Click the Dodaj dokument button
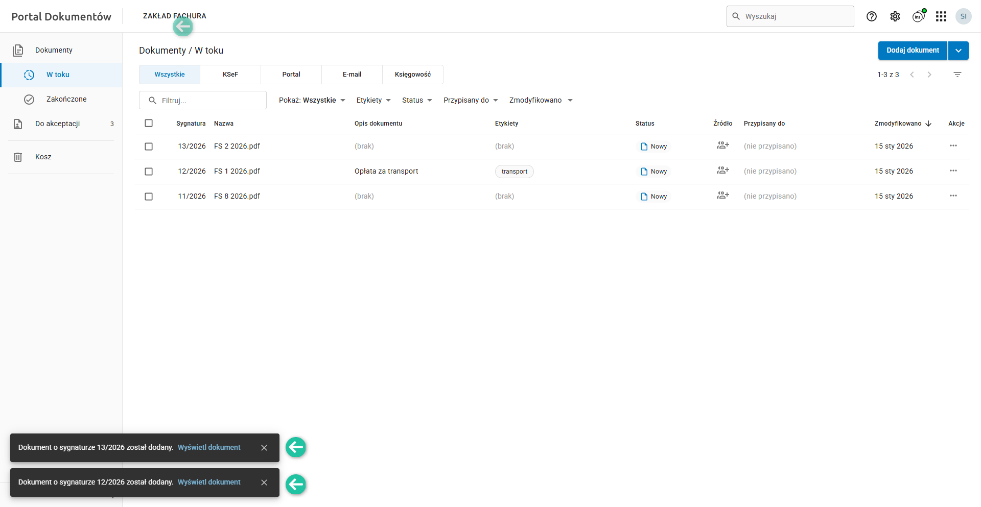This screenshot has width=981, height=507. tap(913, 51)
